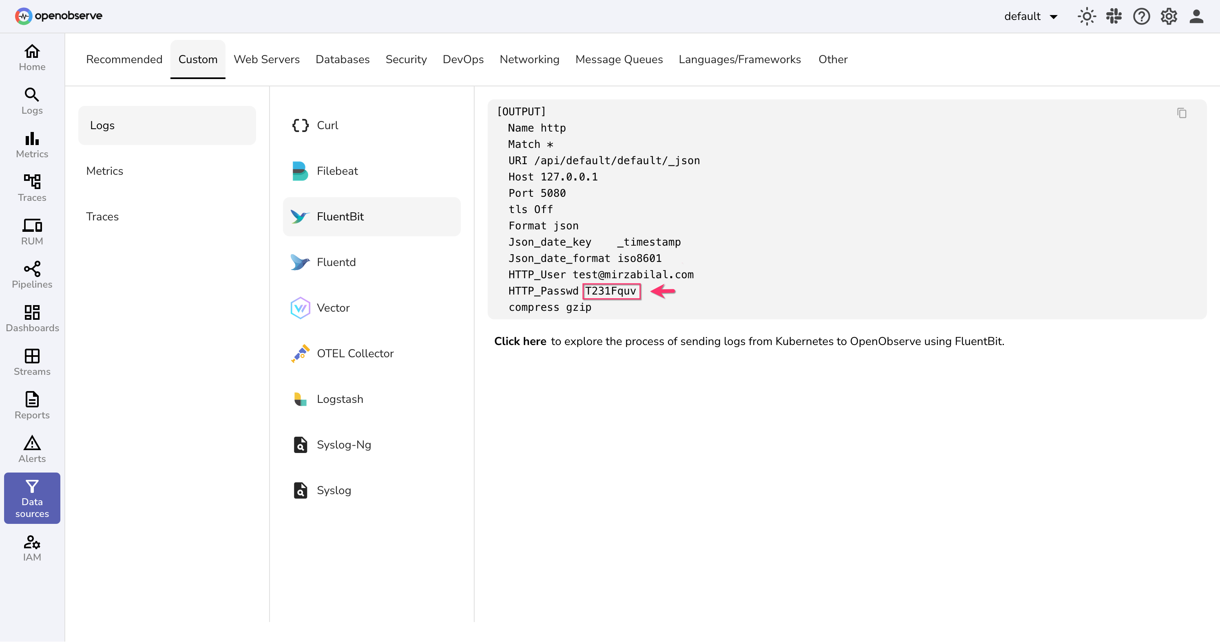The height and width of the screenshot is (642, 1220).
Task: Click the Json_date_format iso8601 line
Action: [x=585, y=258]
